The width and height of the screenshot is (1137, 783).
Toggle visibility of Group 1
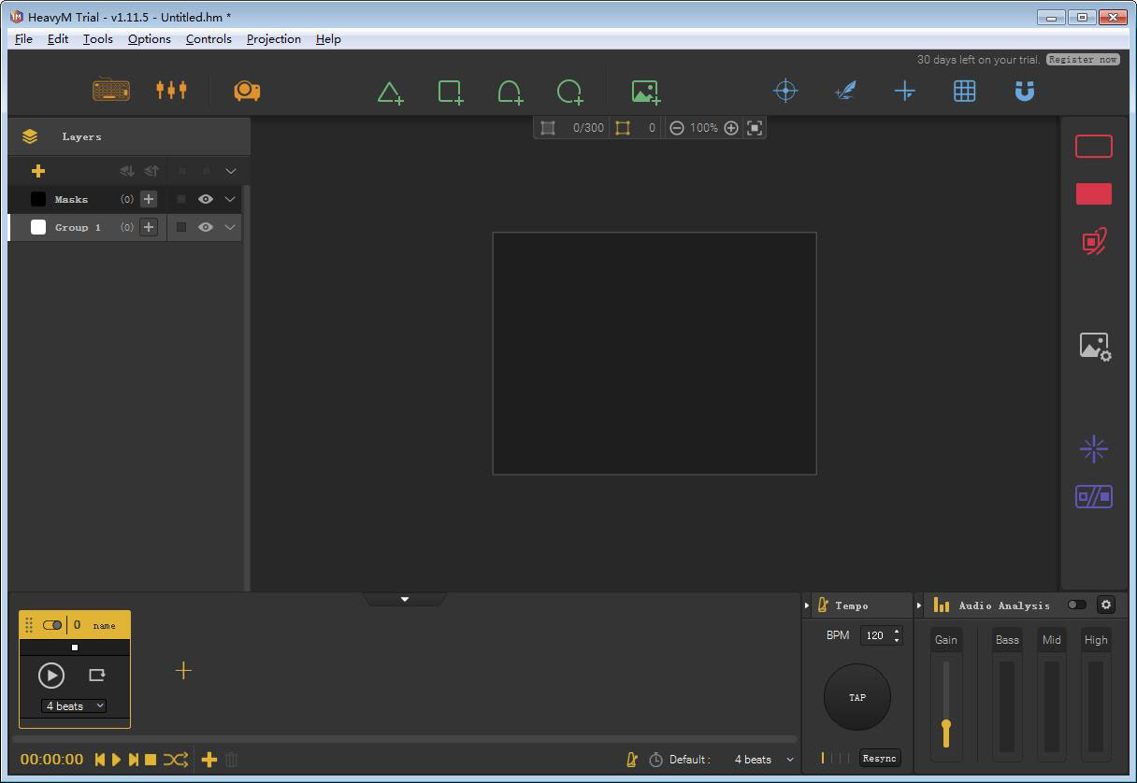coord(206,227)
